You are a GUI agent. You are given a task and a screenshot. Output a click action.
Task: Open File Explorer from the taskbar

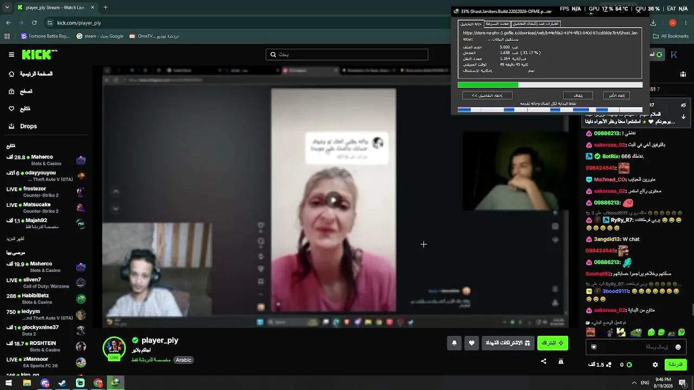(x=27, y=383)
